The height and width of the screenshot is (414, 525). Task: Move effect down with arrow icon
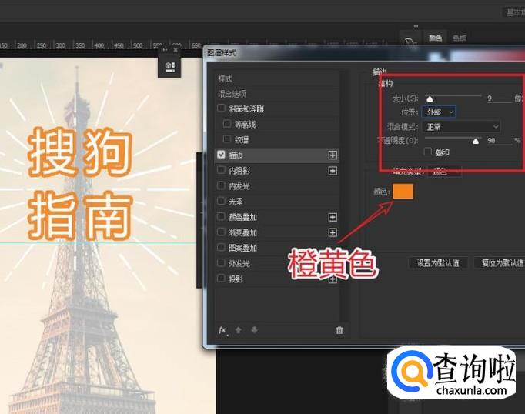click(255, 330)
